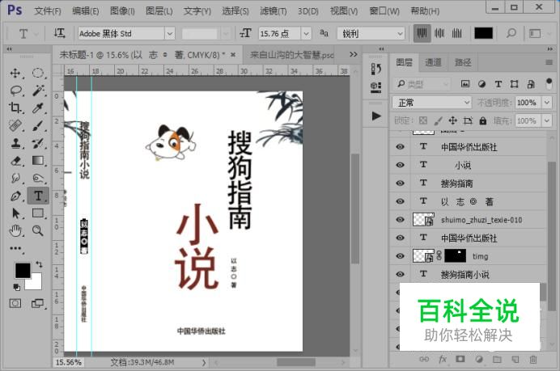Switch to the 路径 tab

463,62
